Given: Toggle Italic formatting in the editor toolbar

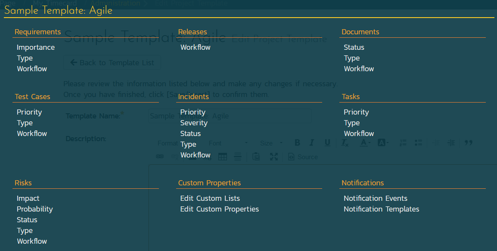Looking at the screenshot, I should (312, 143).
